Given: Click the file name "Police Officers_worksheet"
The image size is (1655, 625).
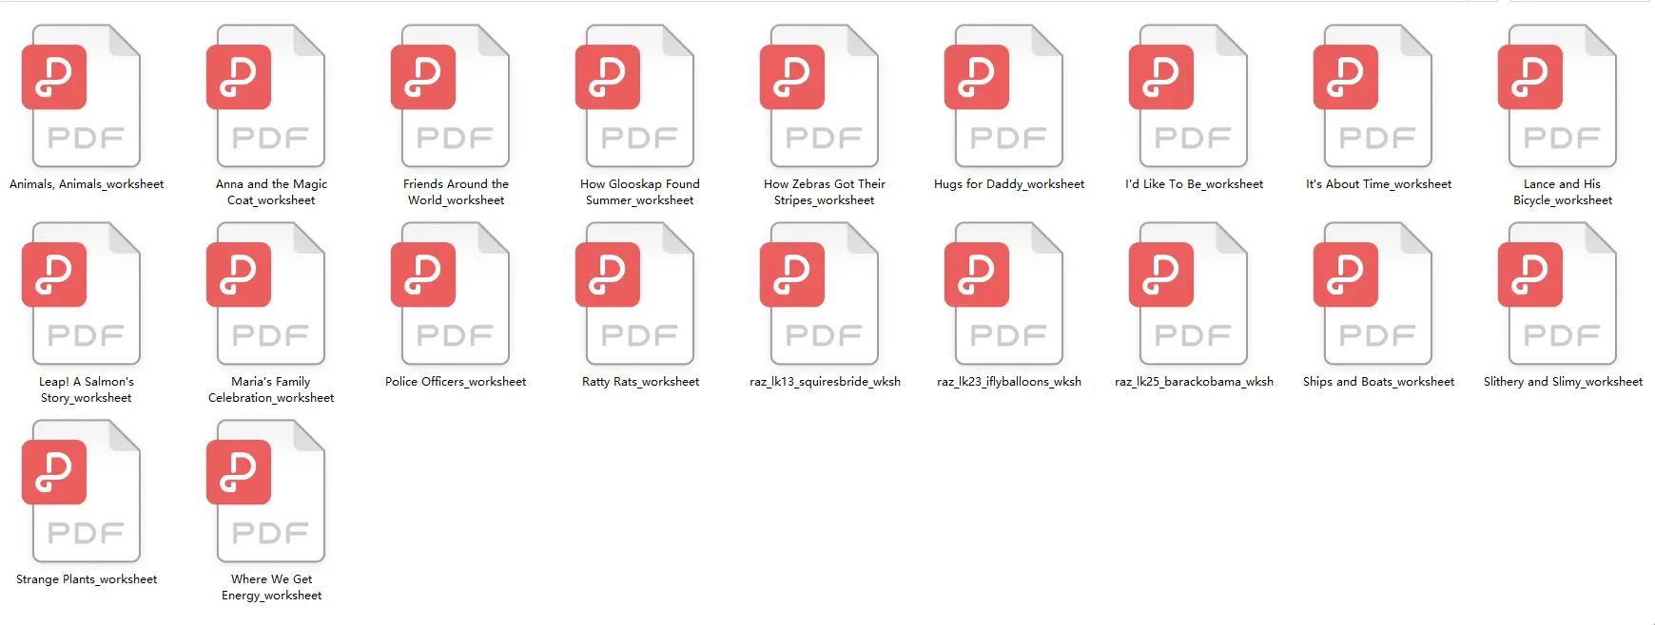Looking at the screenshot, I should [x=456, y=382].
